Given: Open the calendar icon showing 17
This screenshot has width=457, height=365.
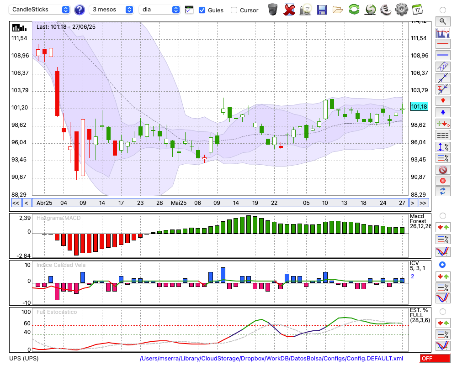Looking at the screenshot, I should coord(417,10).
